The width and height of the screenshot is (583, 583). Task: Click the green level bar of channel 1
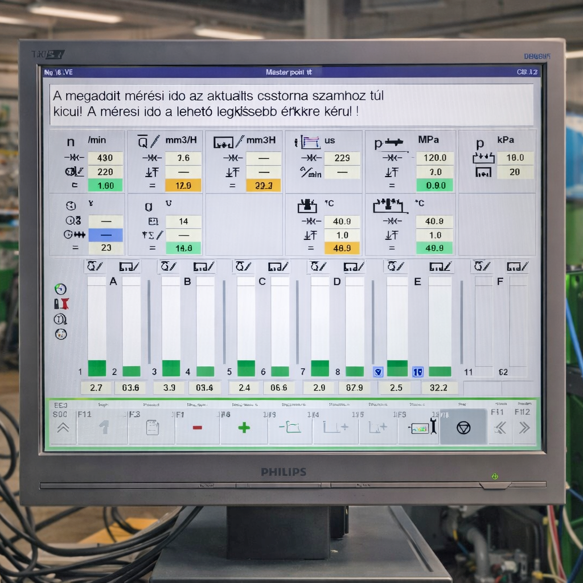[97, 368]
